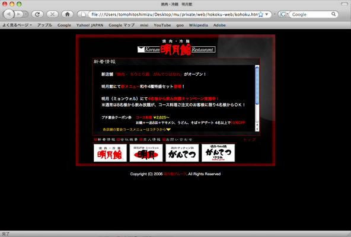Open the アップル bookmark

click(x=44, y=25)
